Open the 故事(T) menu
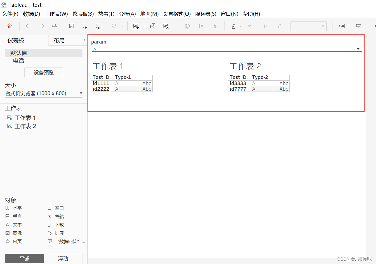The image size is (376, 264). [x=106, y=14]
